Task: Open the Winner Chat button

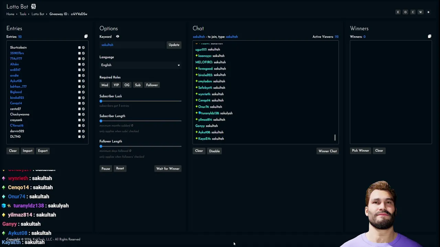Action: point(328,151)
